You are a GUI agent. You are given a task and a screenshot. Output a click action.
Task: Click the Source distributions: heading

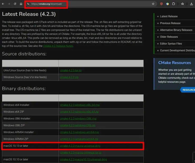pos(24,54)
